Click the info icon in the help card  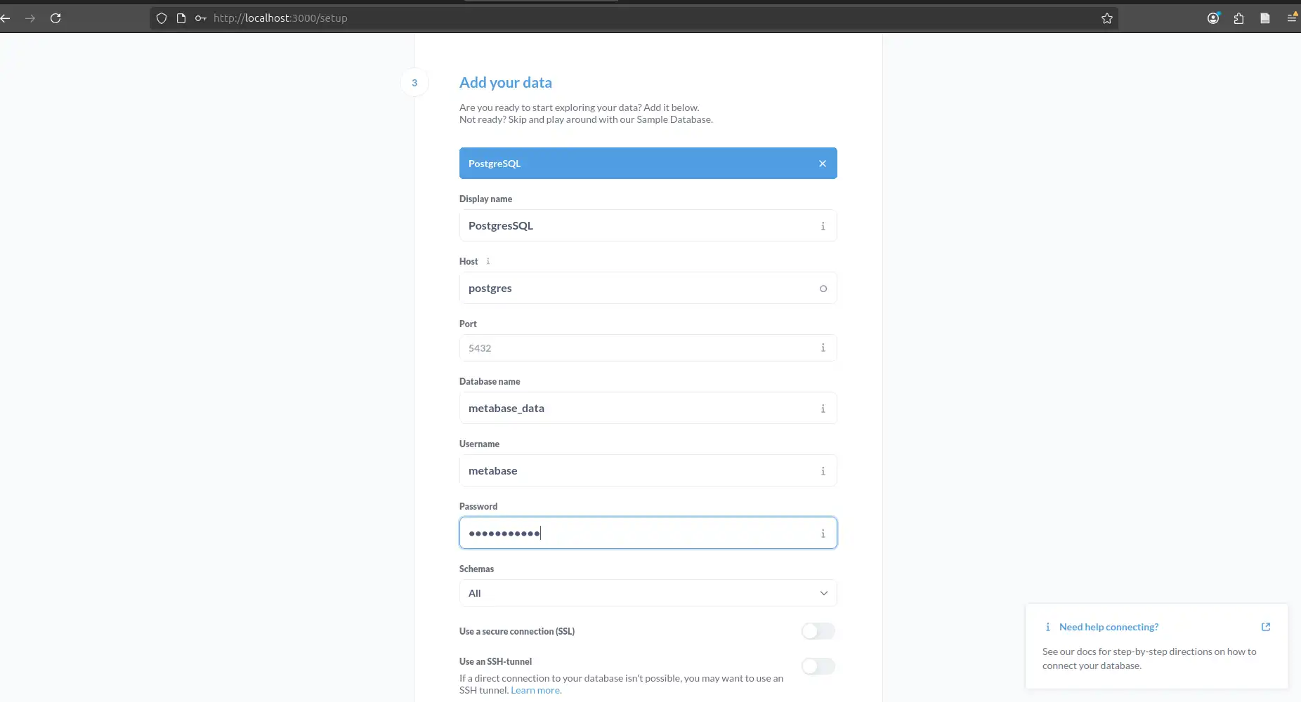pos(1047,627)
